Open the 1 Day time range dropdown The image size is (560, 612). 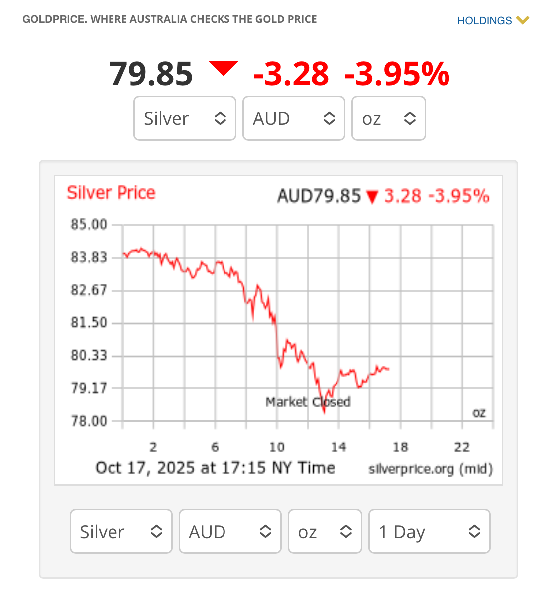429,531
